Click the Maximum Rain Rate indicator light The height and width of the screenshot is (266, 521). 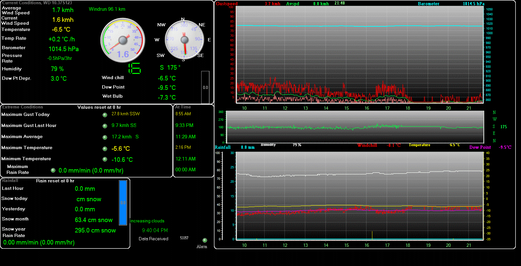53,170
